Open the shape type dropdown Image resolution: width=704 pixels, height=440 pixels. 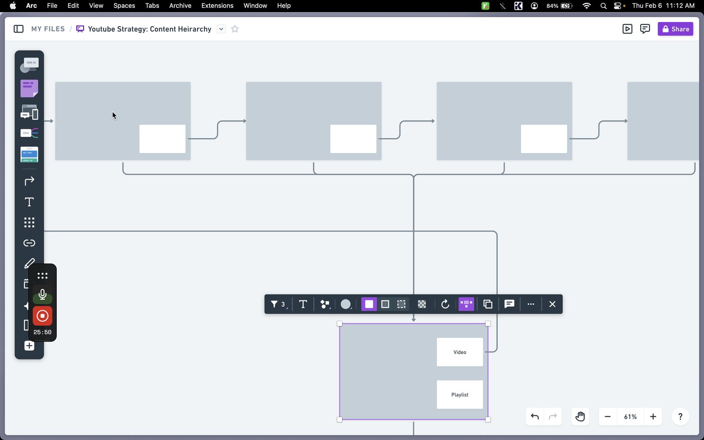(x=325, y=304)
